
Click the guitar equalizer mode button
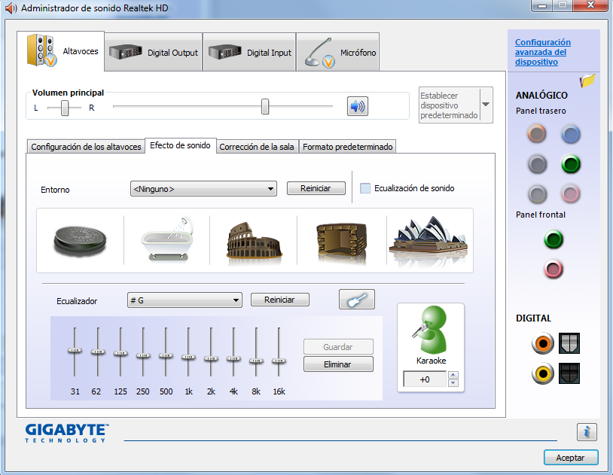coord(356,300)
